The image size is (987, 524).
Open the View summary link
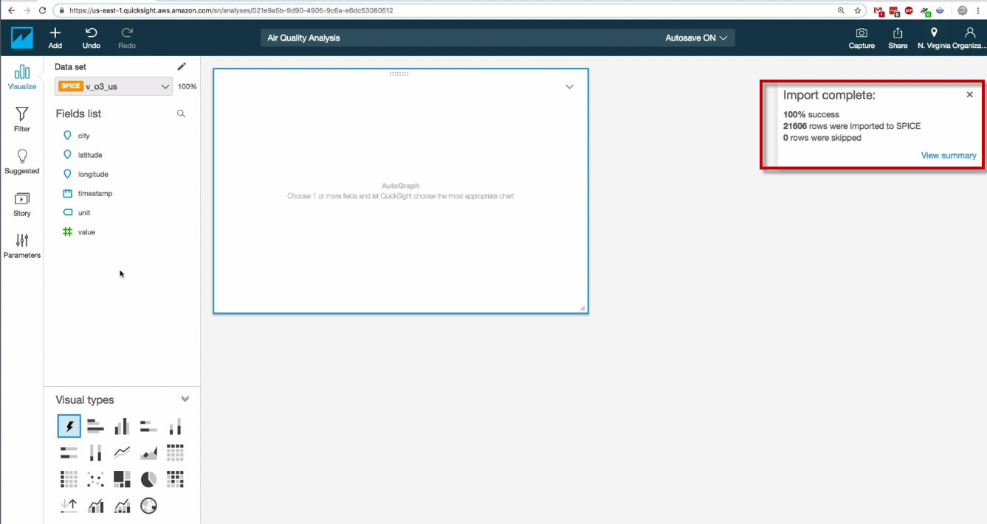click(x=949, y=156)
